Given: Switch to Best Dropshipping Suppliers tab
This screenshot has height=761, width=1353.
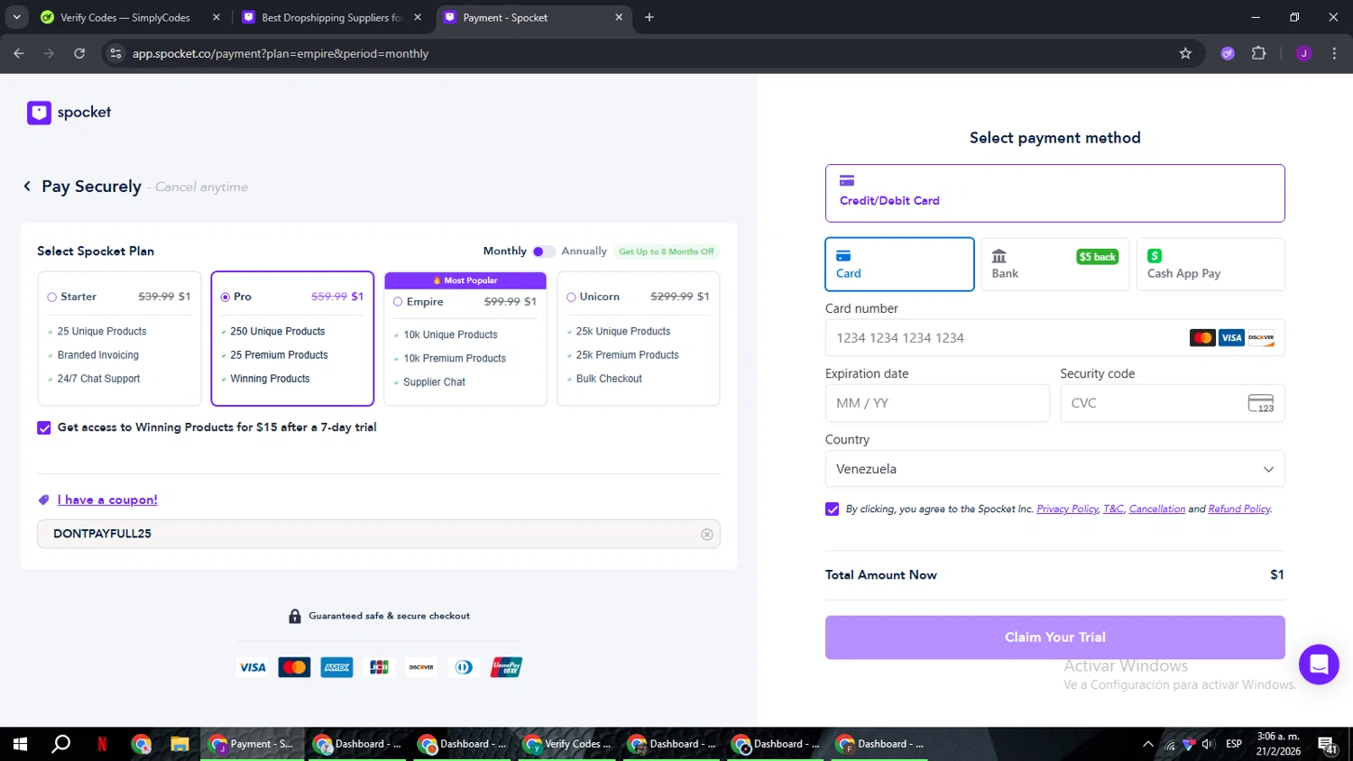Looking at the screenshot, I should point(331,17).
